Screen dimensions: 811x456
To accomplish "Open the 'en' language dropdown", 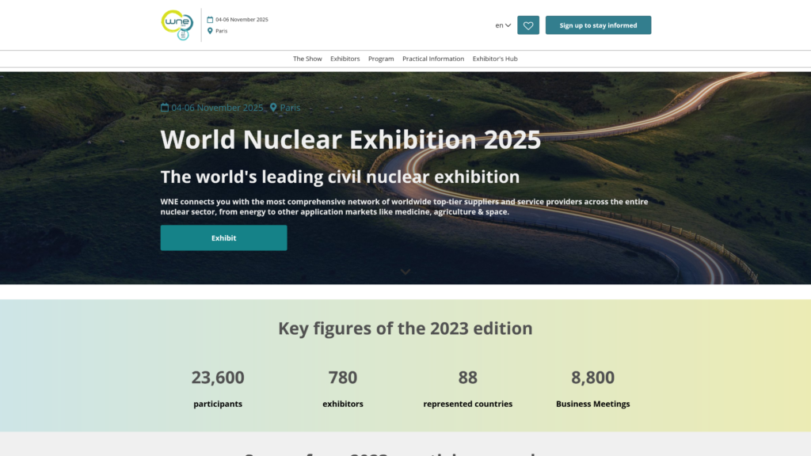I will pos(503,25).
